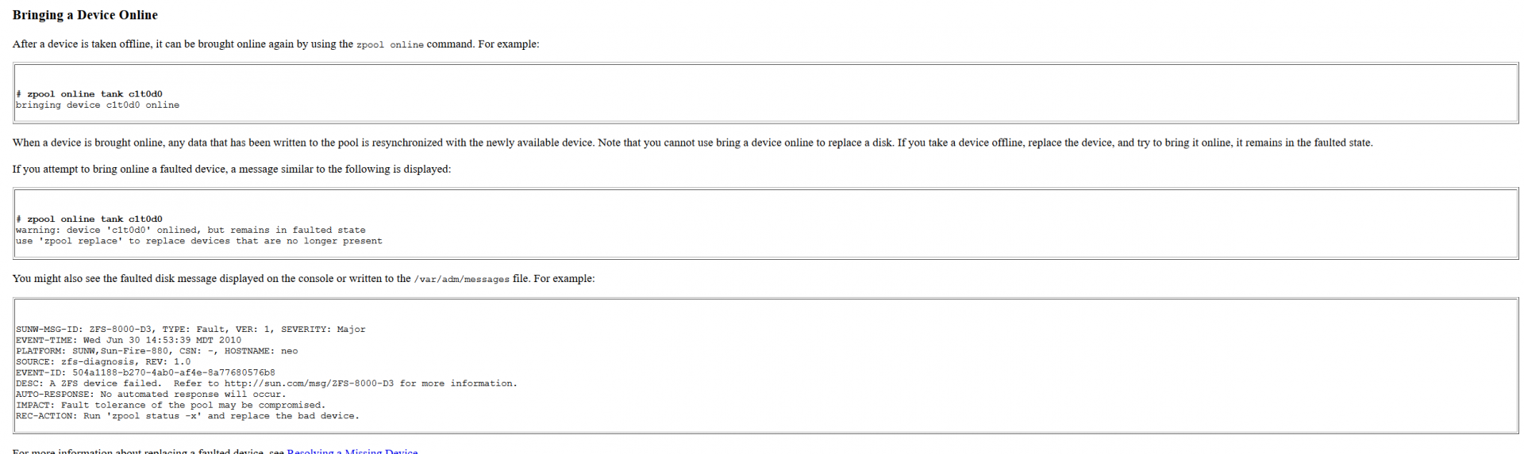The height and width of the screenshot is (454, 1524).
Task: Click inline zpool online command in intro
Action: [x=390, y=45]
